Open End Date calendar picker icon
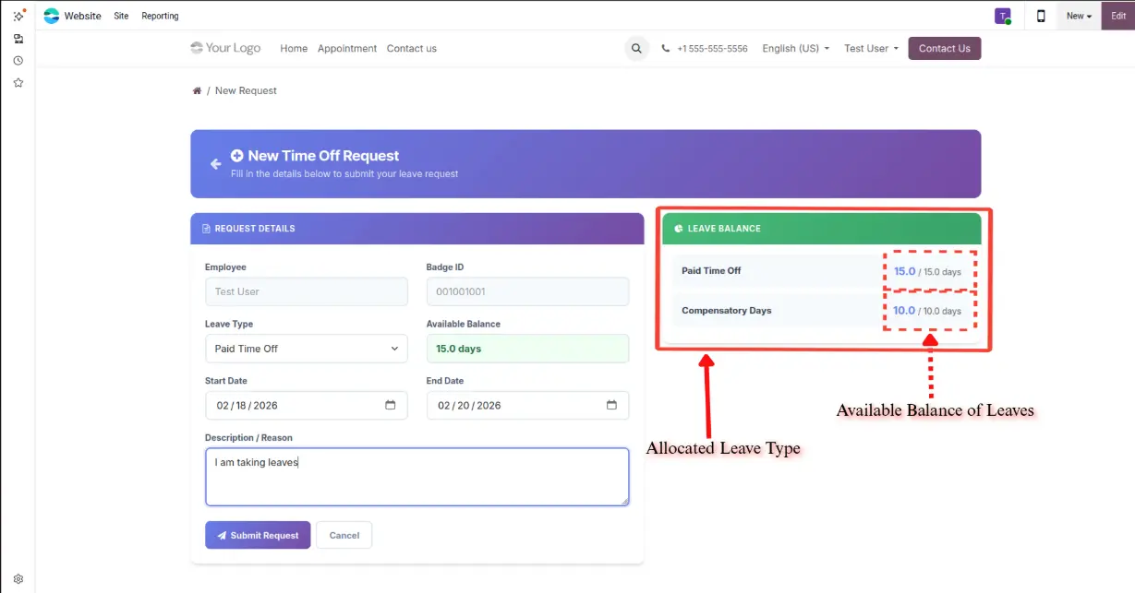 [x=611, y=406]
